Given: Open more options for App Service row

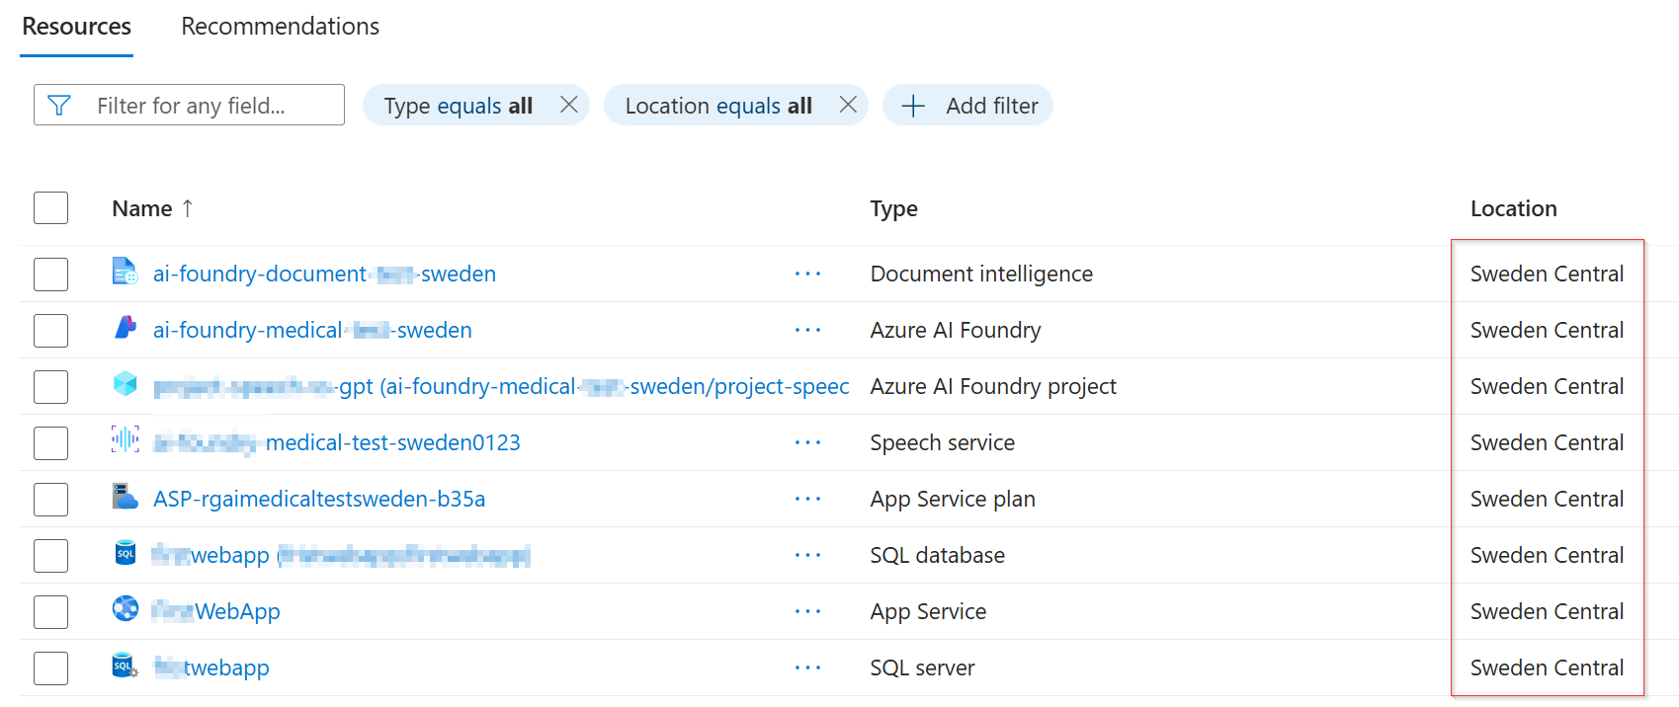Looking at the screenshot, I should 807,611.
